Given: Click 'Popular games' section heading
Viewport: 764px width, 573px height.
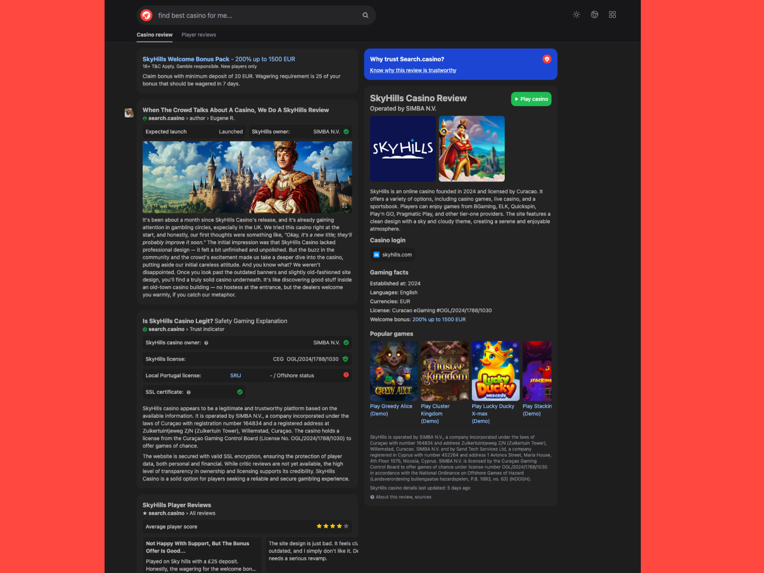Looking at the screenshot, I should pos(392,334).
